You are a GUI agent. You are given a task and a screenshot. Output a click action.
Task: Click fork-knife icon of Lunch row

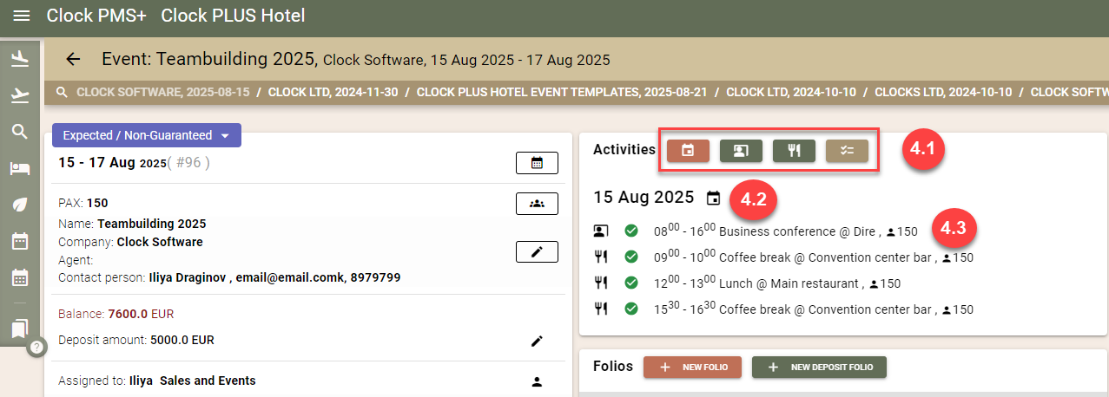(601, 283)
